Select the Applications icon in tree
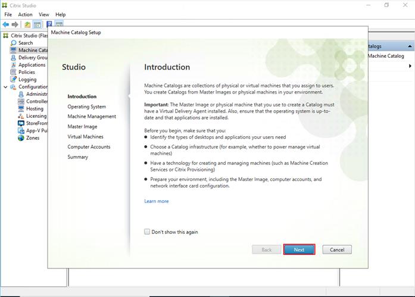Viewport: 415px width, 297px height. [x=13, y=65]
